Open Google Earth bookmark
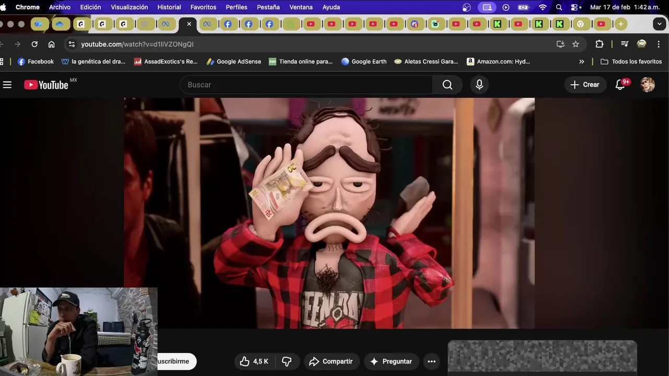 click(364, 62)
